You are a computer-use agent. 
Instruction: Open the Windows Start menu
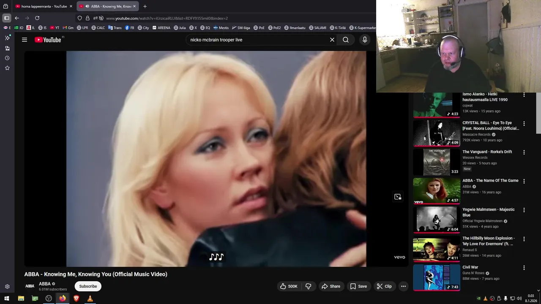[x=7, y=299]
